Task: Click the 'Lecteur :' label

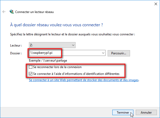Action: [16, 45]
